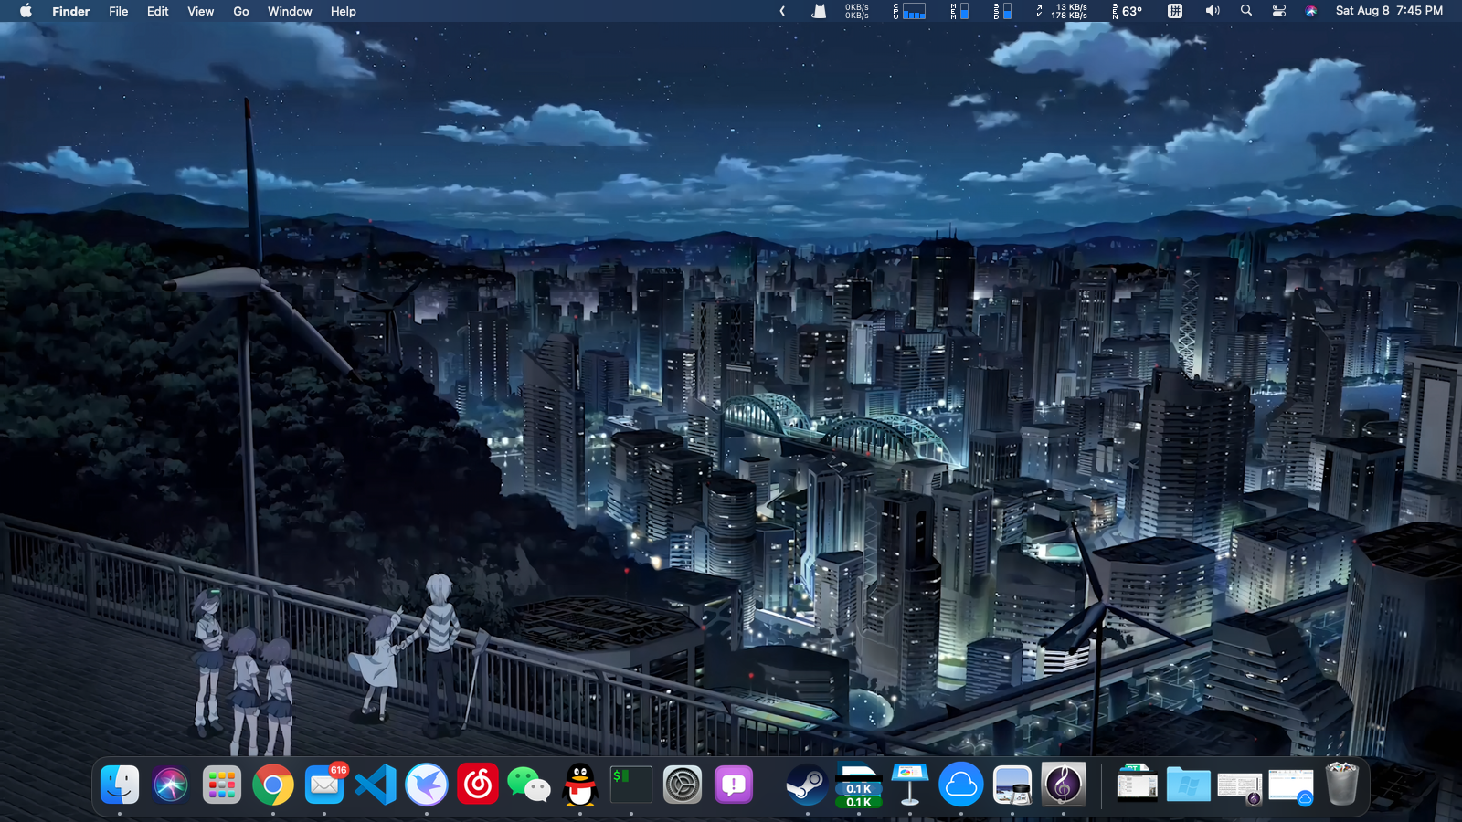Open Google Chrome from the dock
The image size is (1462, 822).
[x=272, y=785]
